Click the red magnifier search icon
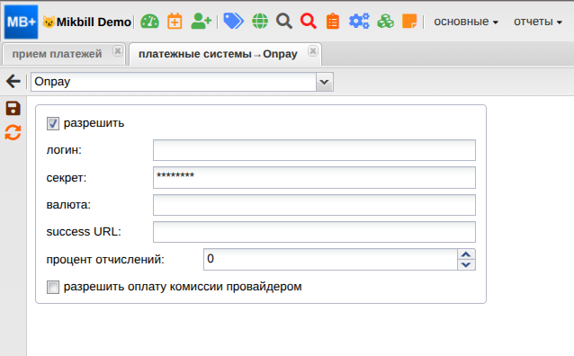 coord(309,22)
